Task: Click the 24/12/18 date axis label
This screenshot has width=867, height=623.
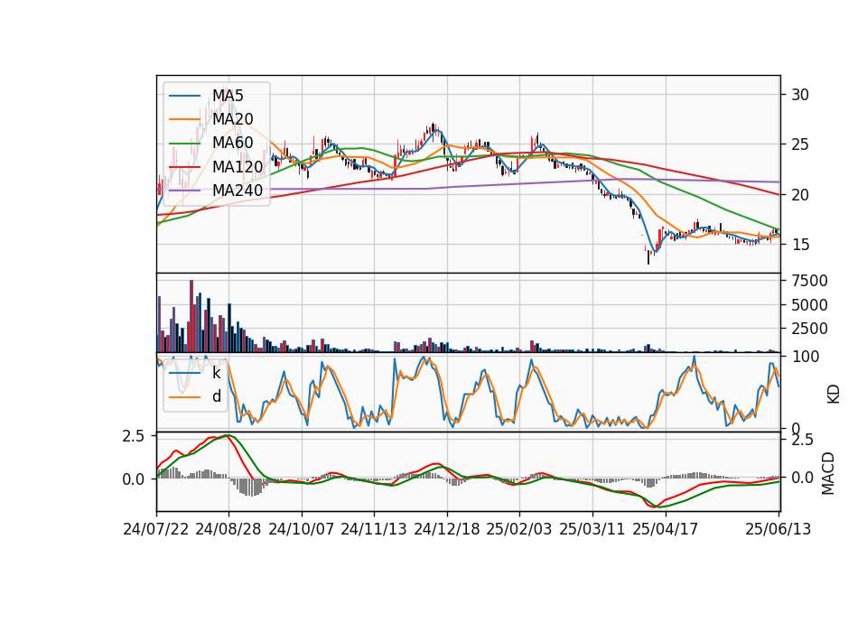Action: point(447,529)
